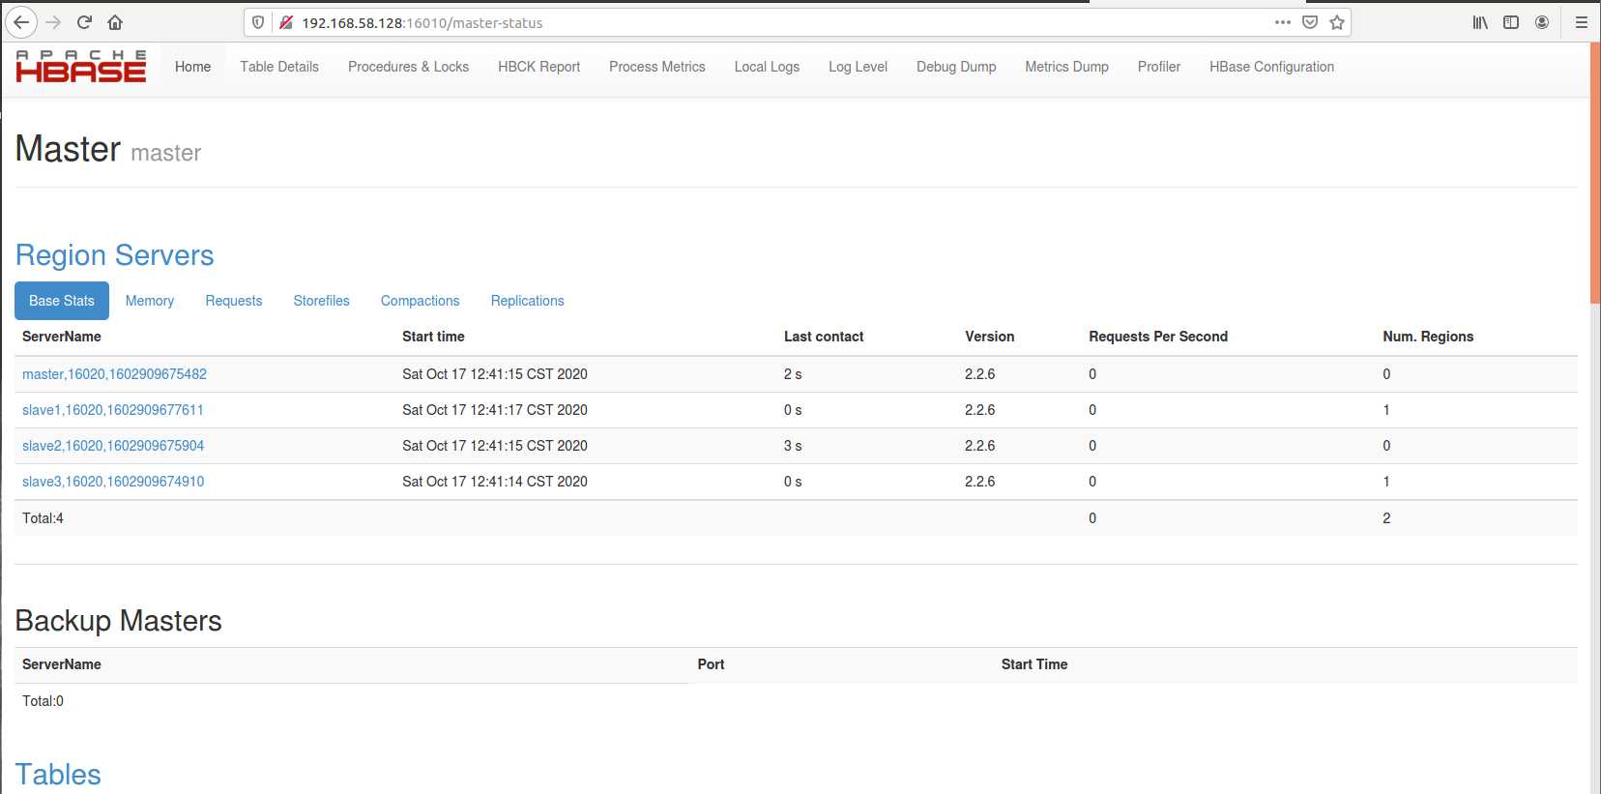Click the Firefox account profile icon
The height and width of the screenshot is (794, 1601).
pyautogui.click(x=1542, y=22)
